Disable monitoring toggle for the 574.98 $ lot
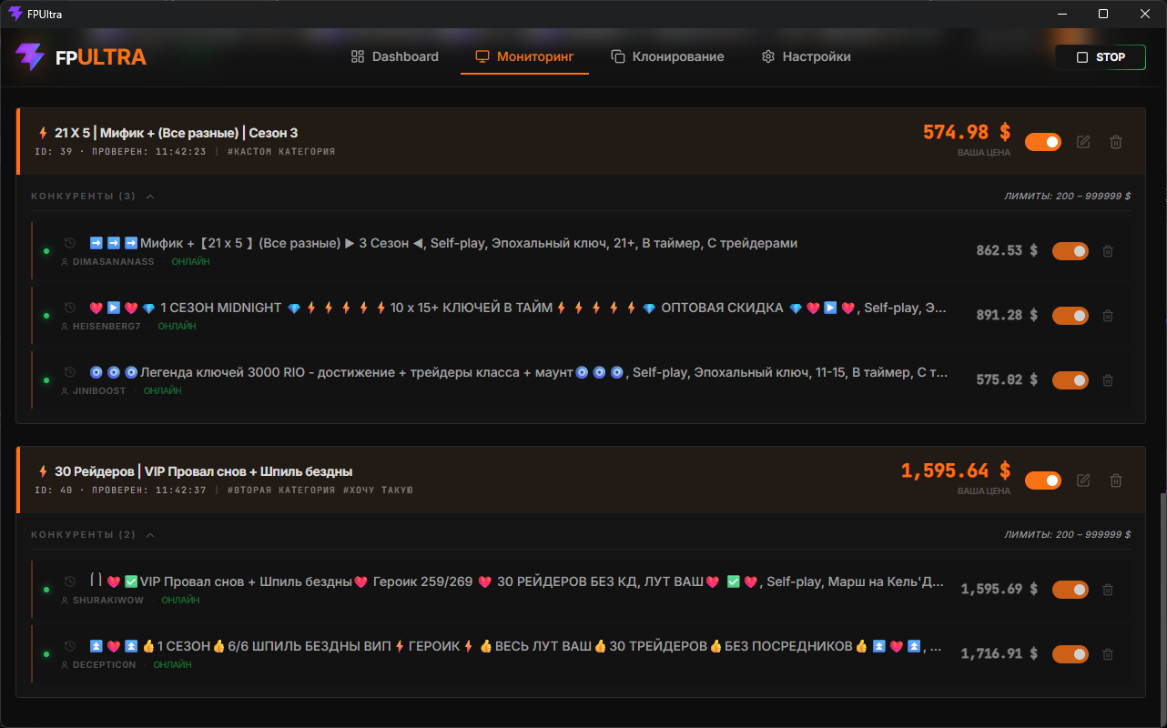 (1043, 142)
